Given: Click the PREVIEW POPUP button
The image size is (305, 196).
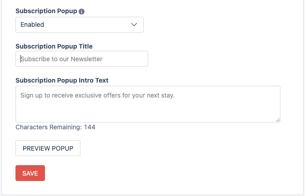Looking at the screenshot, I should point(48,148).
